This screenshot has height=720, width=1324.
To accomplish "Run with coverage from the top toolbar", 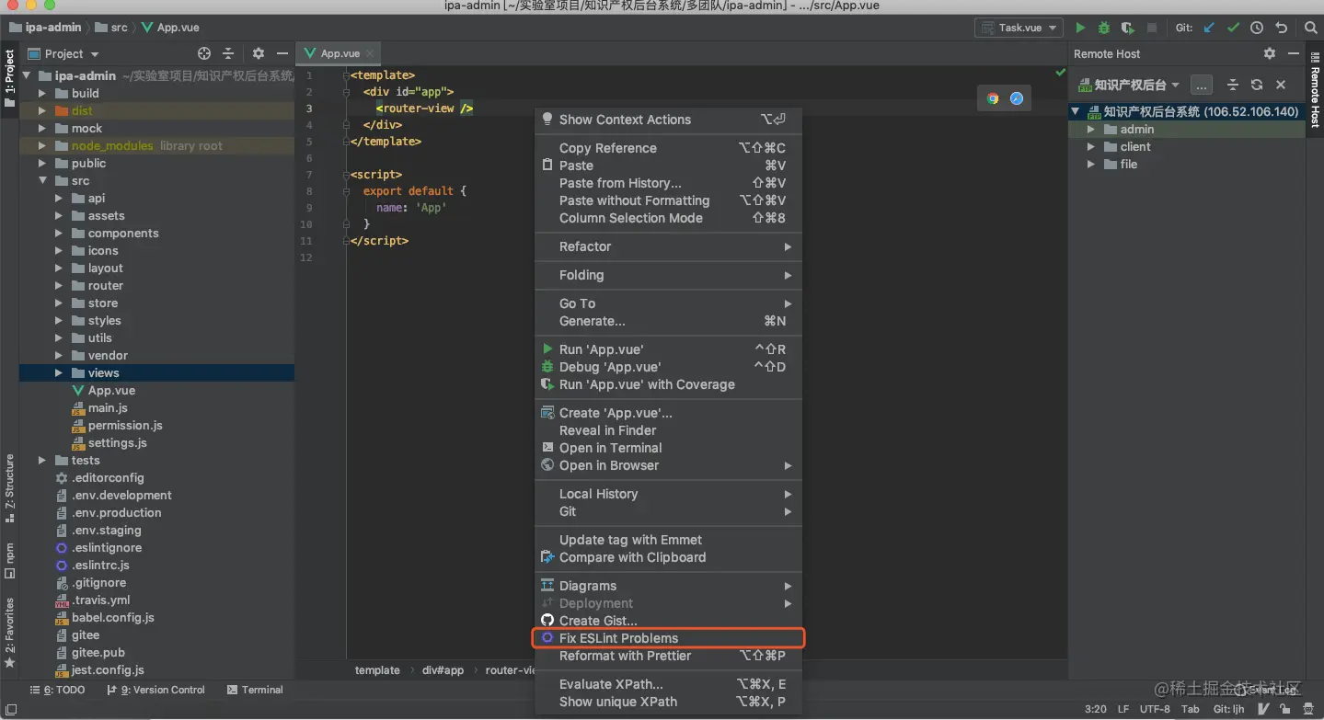I will (x=1128, y=28).
